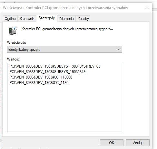Open the Identyfikatory sprzętu combo box
Image resolution: width=157 pixels, height=149 pixels.
[x=64, y=50]
